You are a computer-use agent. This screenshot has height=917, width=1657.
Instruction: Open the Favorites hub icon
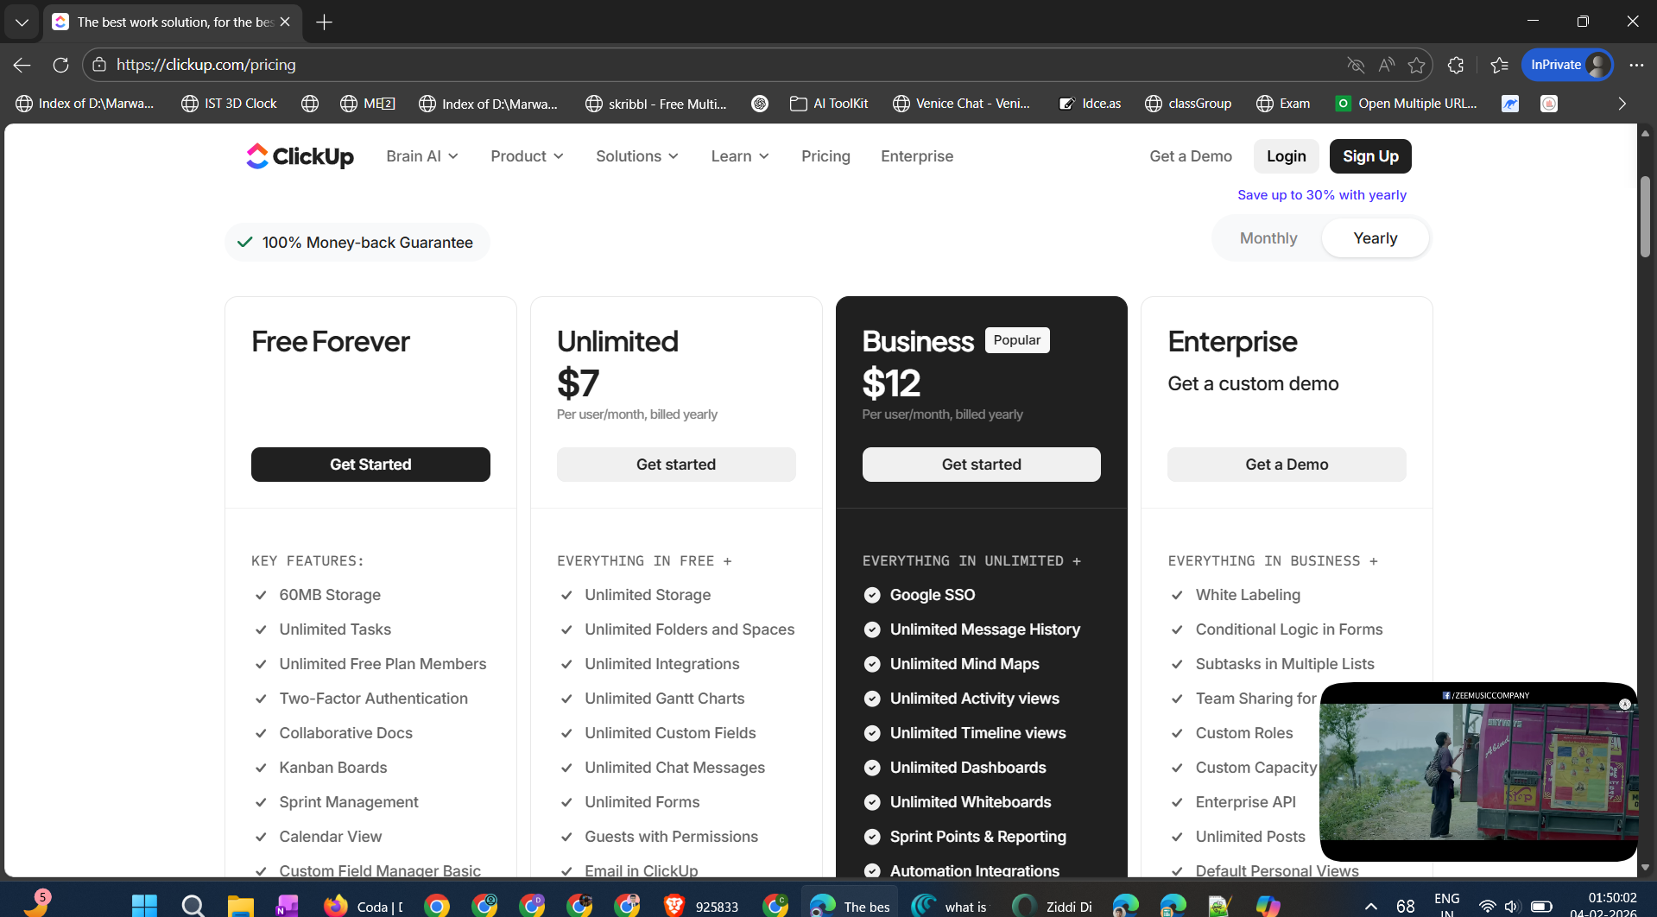click(1499, 65)
